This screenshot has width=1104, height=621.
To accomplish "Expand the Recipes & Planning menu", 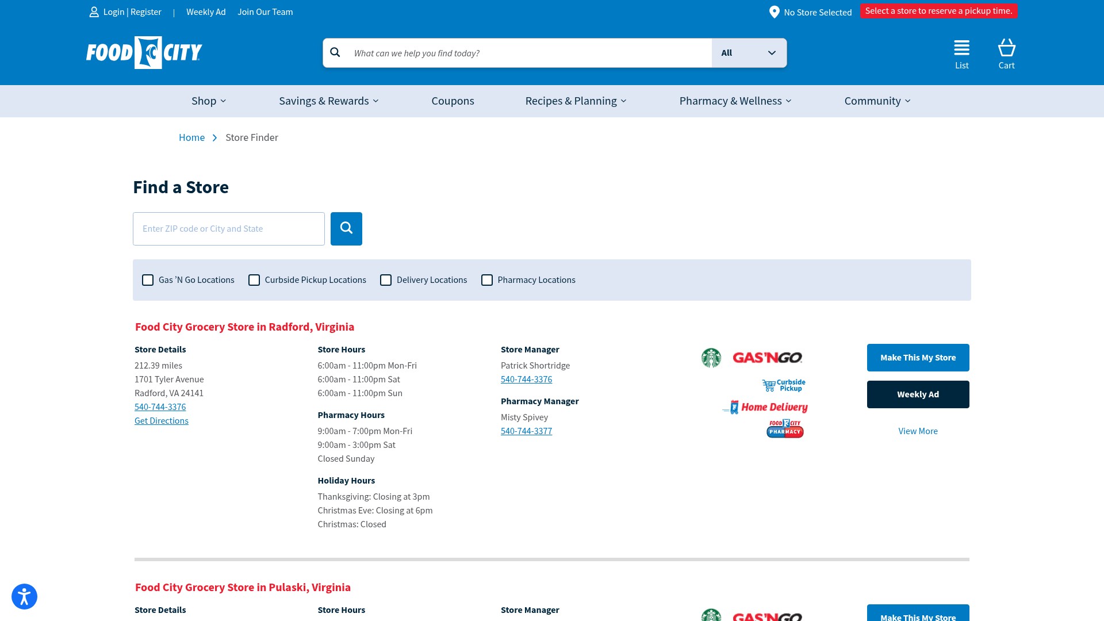I will [x=576, y=101].
